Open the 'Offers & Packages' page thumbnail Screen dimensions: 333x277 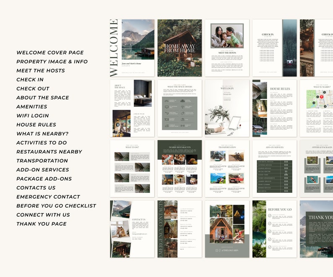click(317, 169)
